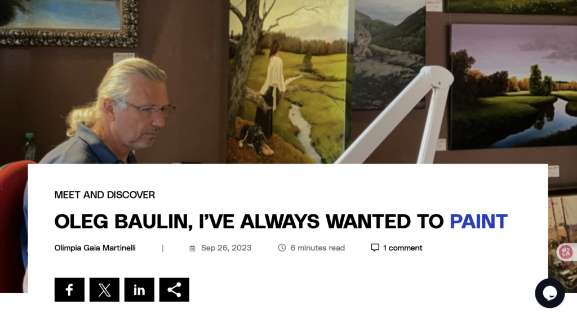
Task: Click the clock icon by reading time
Action: pyautogui.click(x=282, y=248)
